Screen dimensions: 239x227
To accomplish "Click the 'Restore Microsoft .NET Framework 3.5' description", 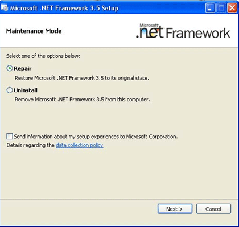I will click(82, 78).
